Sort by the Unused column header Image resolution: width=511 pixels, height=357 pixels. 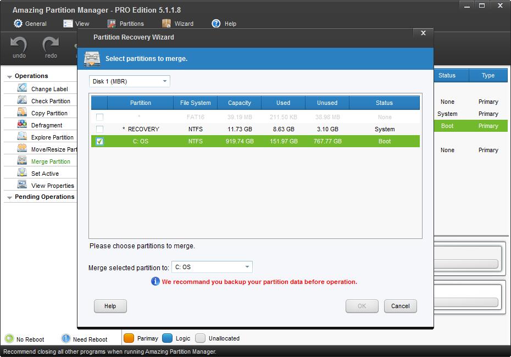coord(327,103)
